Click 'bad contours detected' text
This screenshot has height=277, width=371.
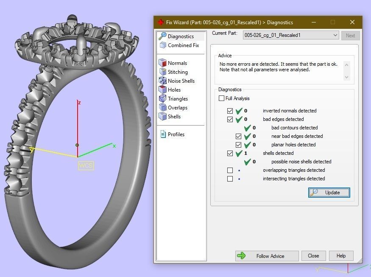click(x=294, y=128)
